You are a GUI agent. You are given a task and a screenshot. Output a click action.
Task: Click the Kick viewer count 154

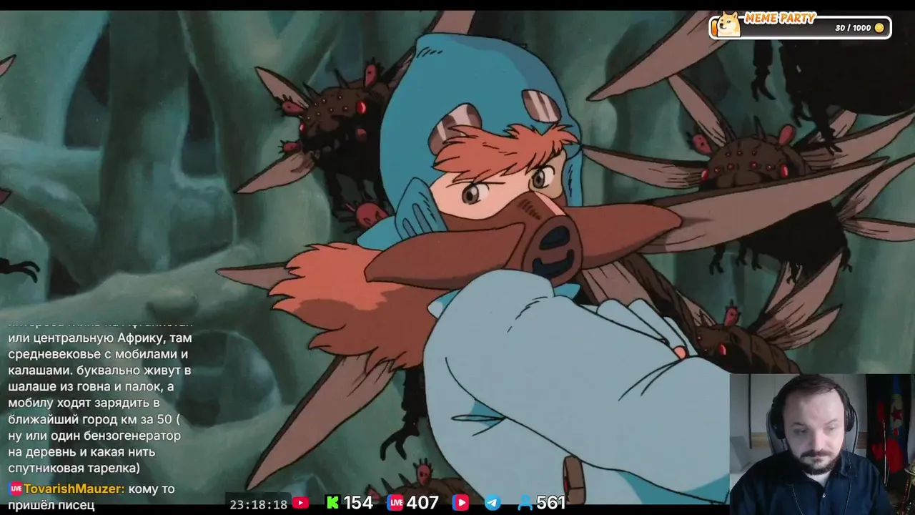357,503
